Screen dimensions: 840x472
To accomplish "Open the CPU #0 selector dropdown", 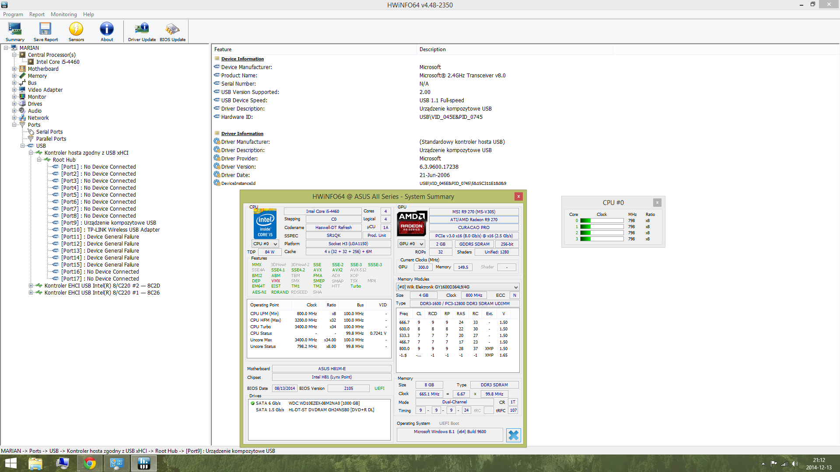I will coord(265,244).
